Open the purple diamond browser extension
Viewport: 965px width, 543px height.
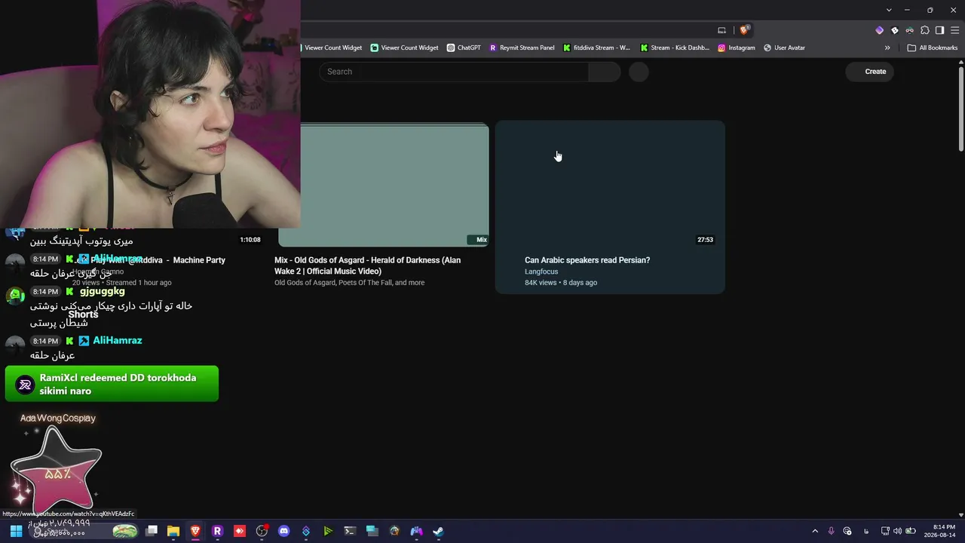tap(879, 30)
